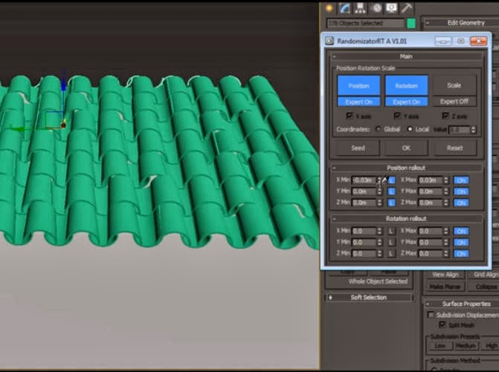Toggle the Position X ON button
The width and height of the screenshot is (499, 372).
461,180
